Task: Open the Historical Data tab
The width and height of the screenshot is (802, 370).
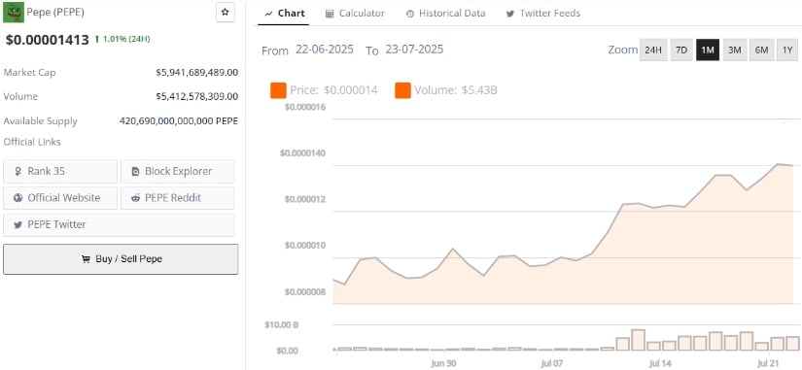Action: [x=445, y=14]
